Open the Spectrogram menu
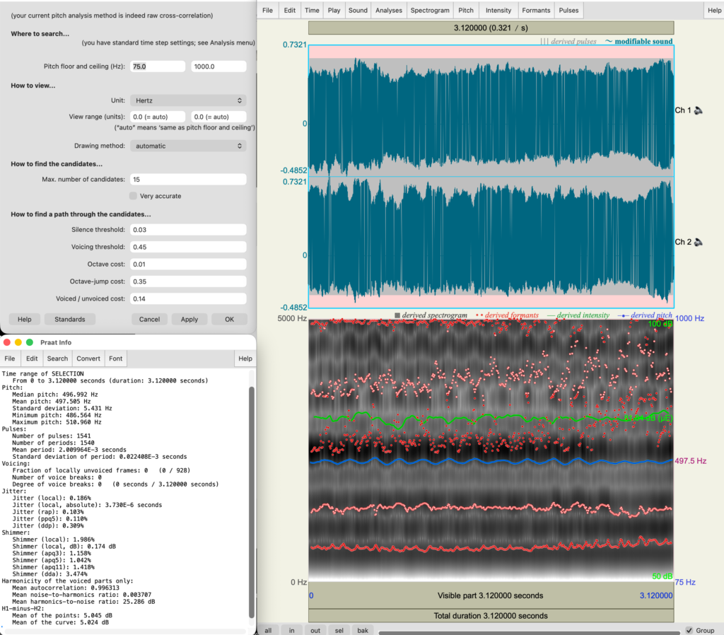724x635 pixels. pos(430,10)
